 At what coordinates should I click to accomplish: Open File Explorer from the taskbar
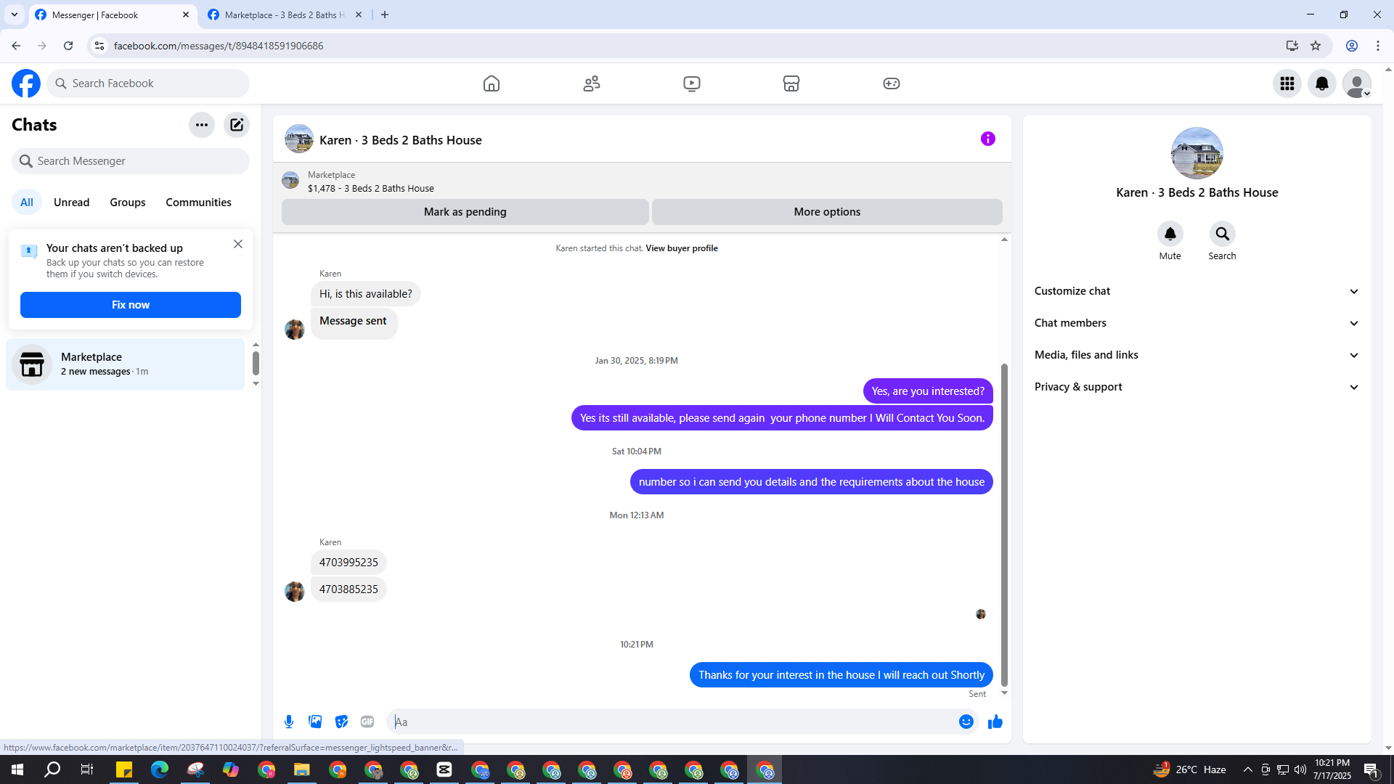[302, 769]
